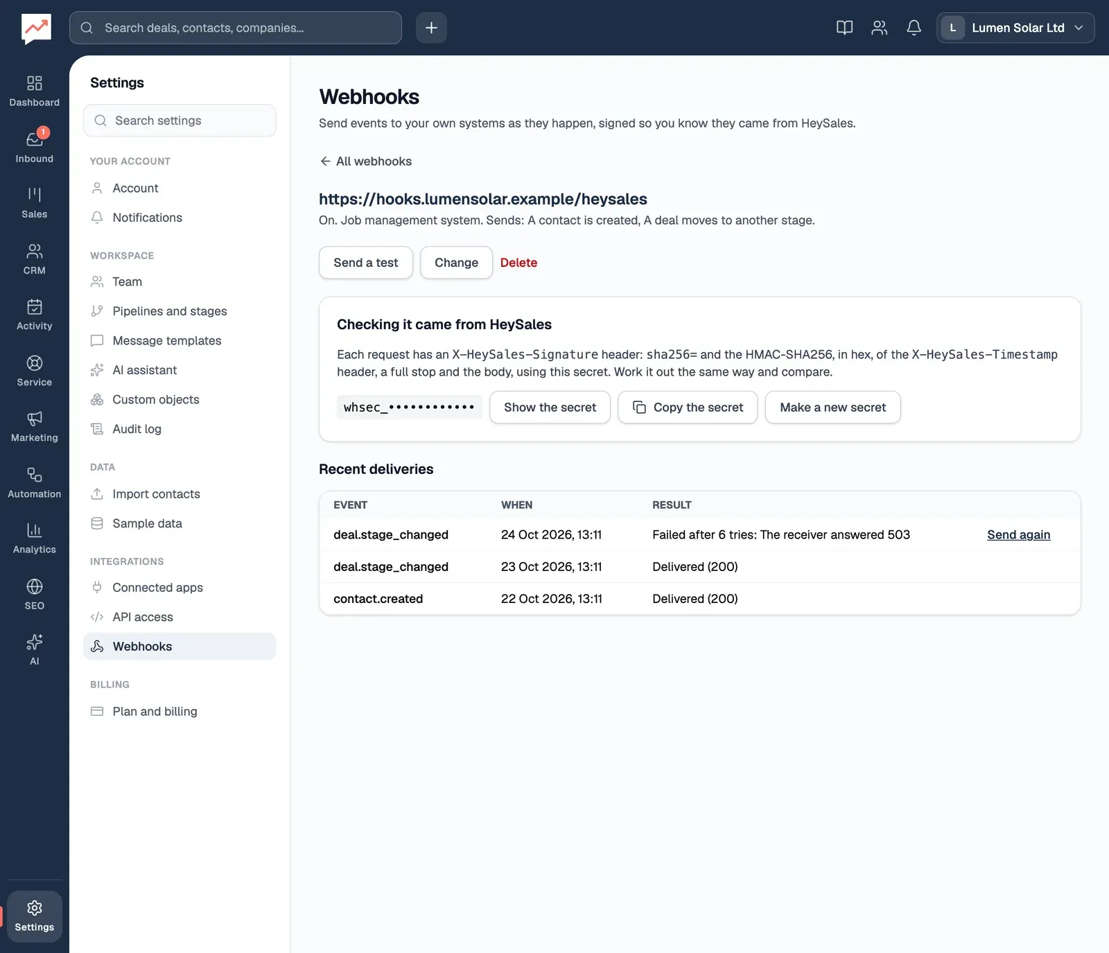1109x953 pixels.
Task: Open the Activity calendar section
Action: (x=34, y=315)
